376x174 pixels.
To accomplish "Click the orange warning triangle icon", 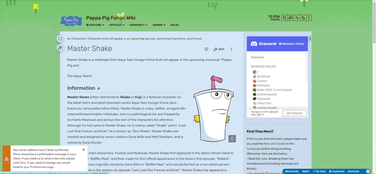I will point(6,159).
